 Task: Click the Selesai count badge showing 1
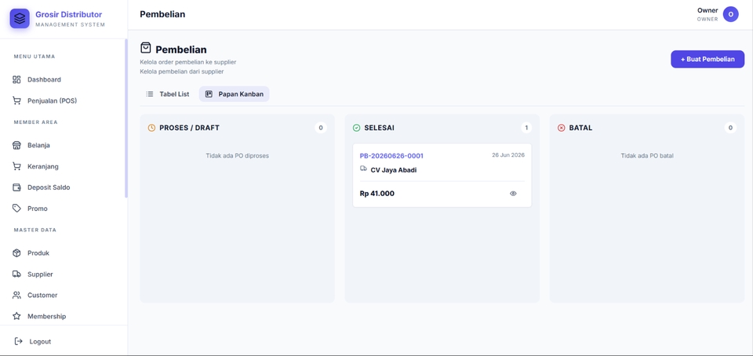pos(526,128)
